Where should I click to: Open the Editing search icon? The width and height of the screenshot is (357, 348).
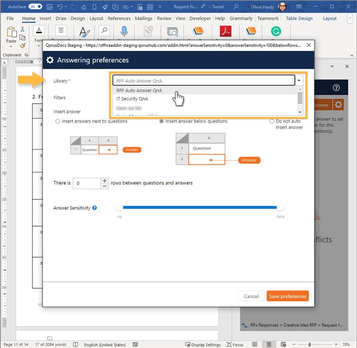(104, 31)
